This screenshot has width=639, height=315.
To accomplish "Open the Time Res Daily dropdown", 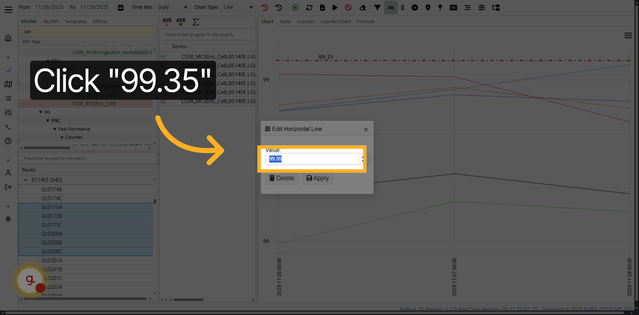I will point(173,7).
